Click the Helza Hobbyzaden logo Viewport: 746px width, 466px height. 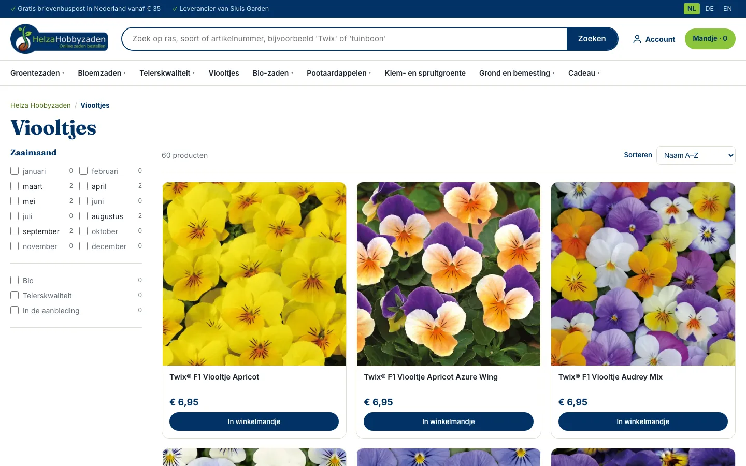[59, 39]
